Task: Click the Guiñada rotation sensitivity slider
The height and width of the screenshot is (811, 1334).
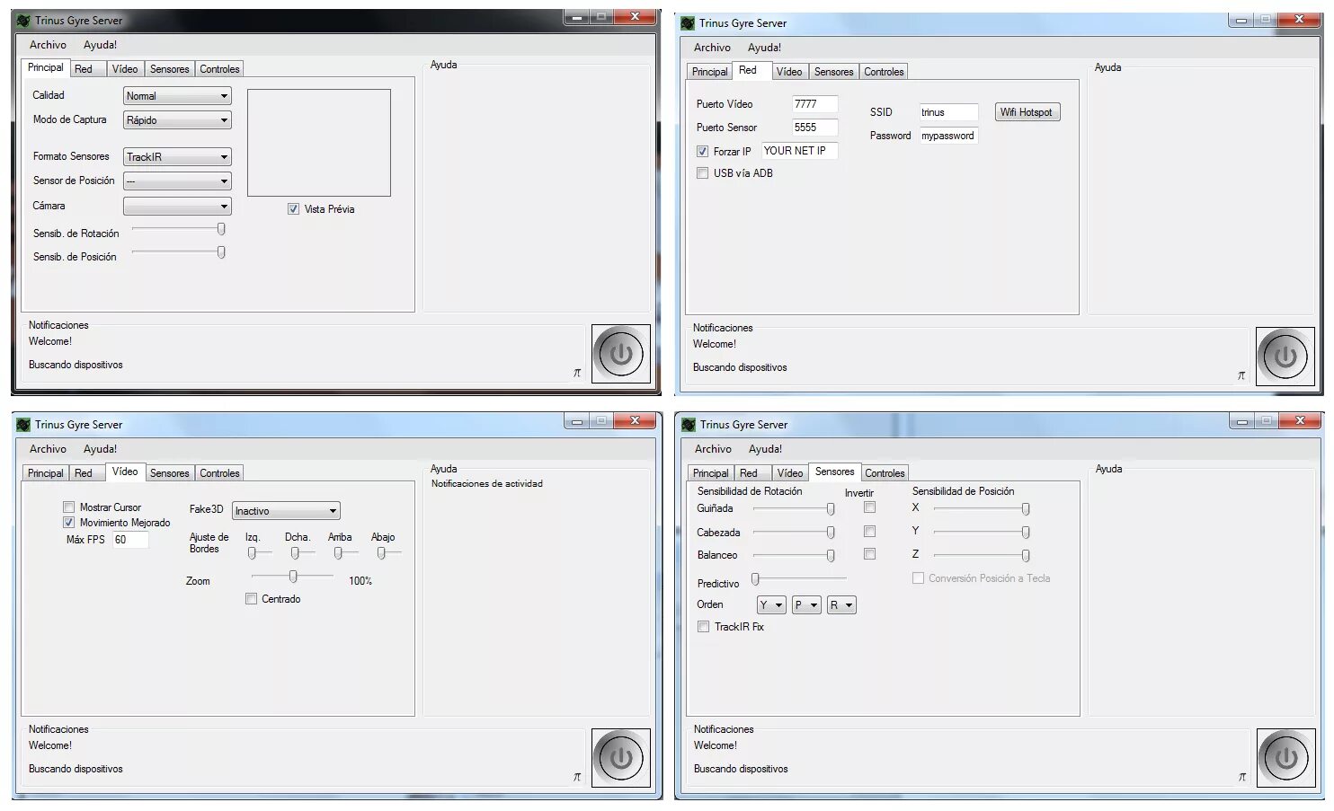Action: coord(795,509)
